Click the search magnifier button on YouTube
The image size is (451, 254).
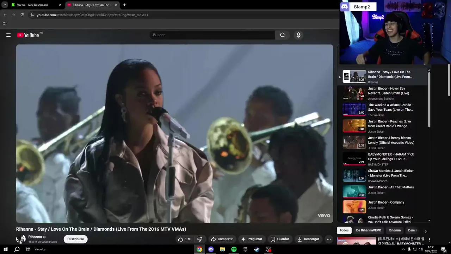(x=283, y=35)
